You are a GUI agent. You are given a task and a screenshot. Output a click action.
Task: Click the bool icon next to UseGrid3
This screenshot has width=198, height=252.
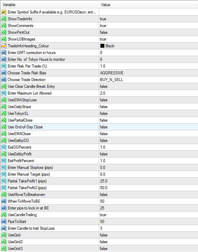tap(3, 249)
